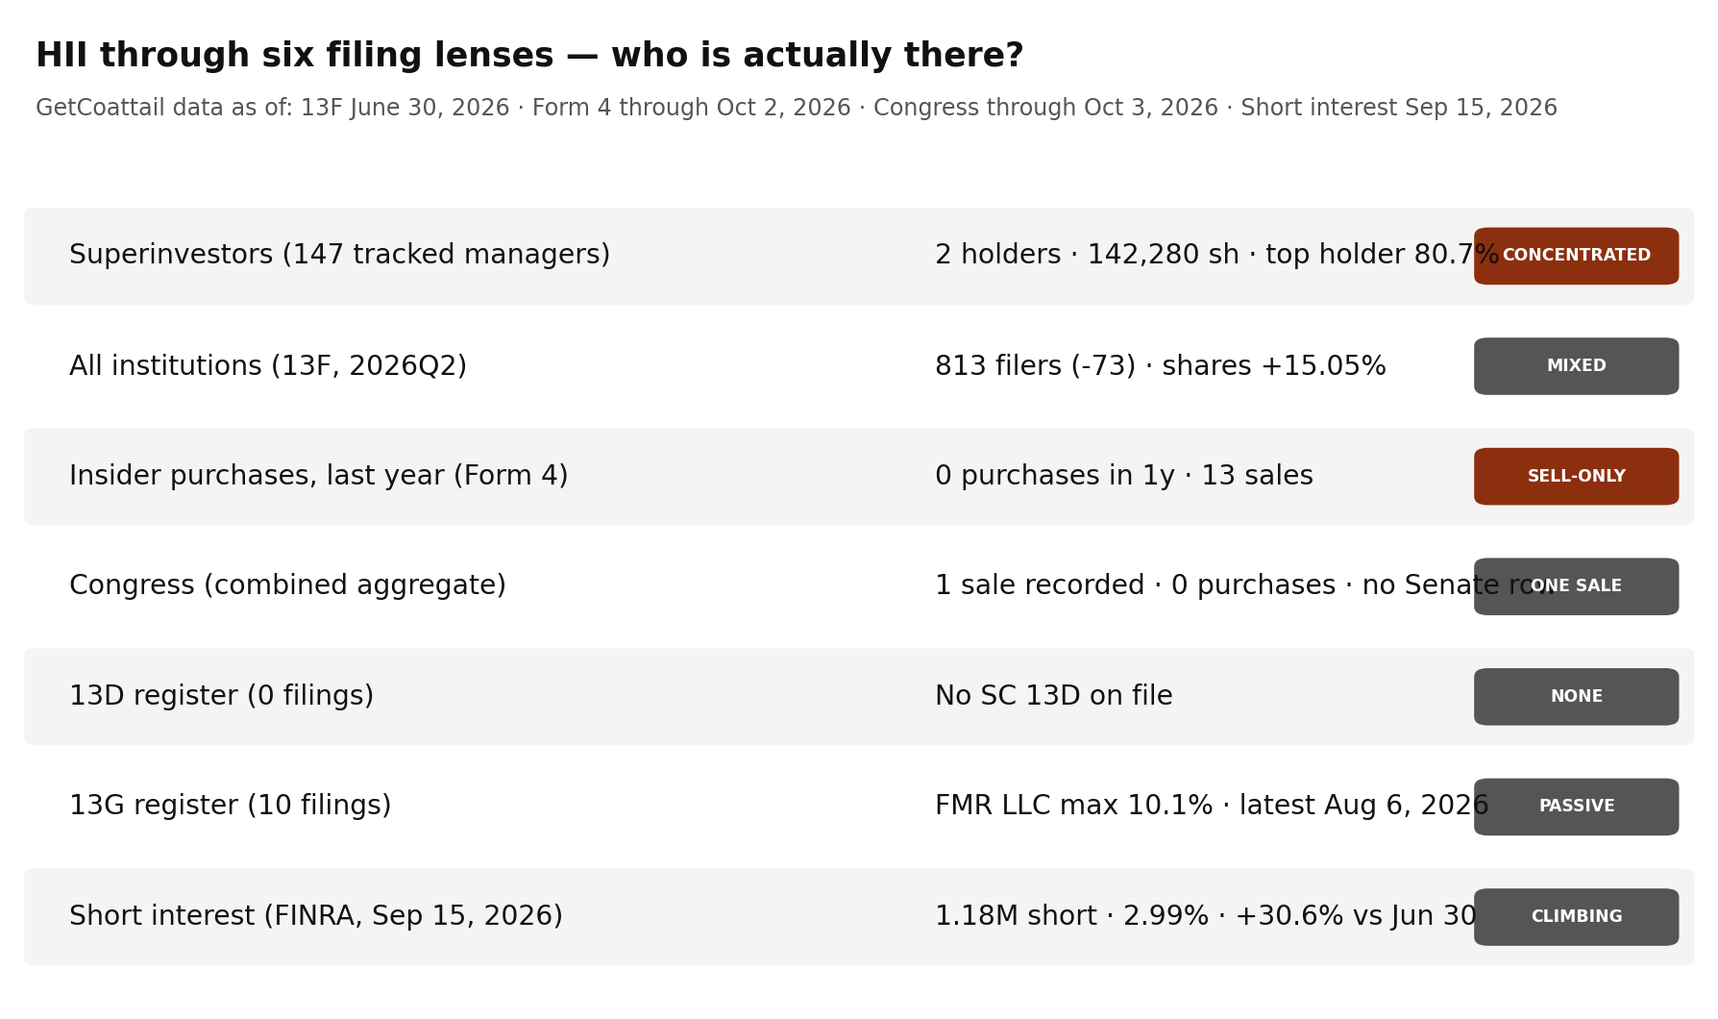Select the Congress combined aggregate label
Image resolution: width=1718 pixels, height=1019 pixels.
click(287, 586)
